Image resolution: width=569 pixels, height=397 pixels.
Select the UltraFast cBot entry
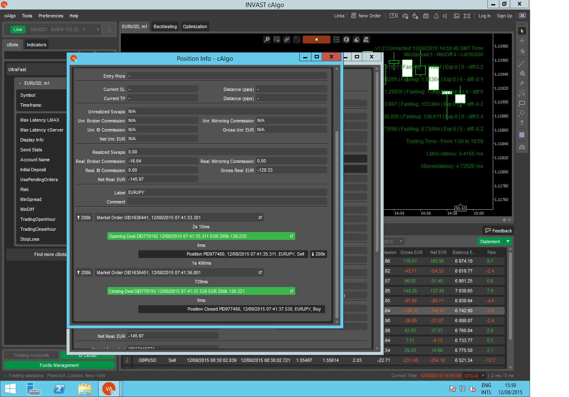(36, 69)
